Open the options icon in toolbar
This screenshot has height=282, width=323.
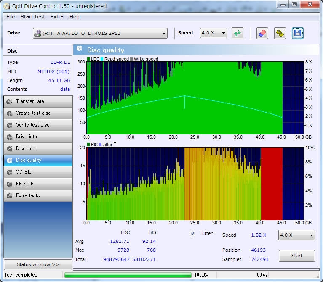(x=280, y=33)
